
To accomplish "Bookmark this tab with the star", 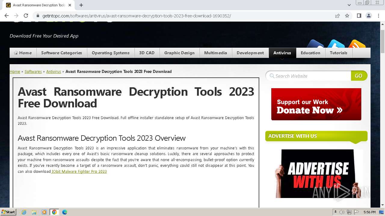I will [x=347, y=16].
